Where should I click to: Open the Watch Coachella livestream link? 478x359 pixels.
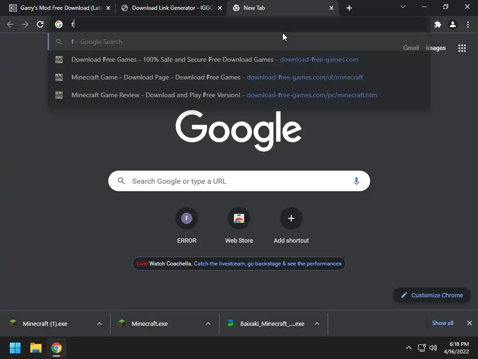tap(267, 264)
